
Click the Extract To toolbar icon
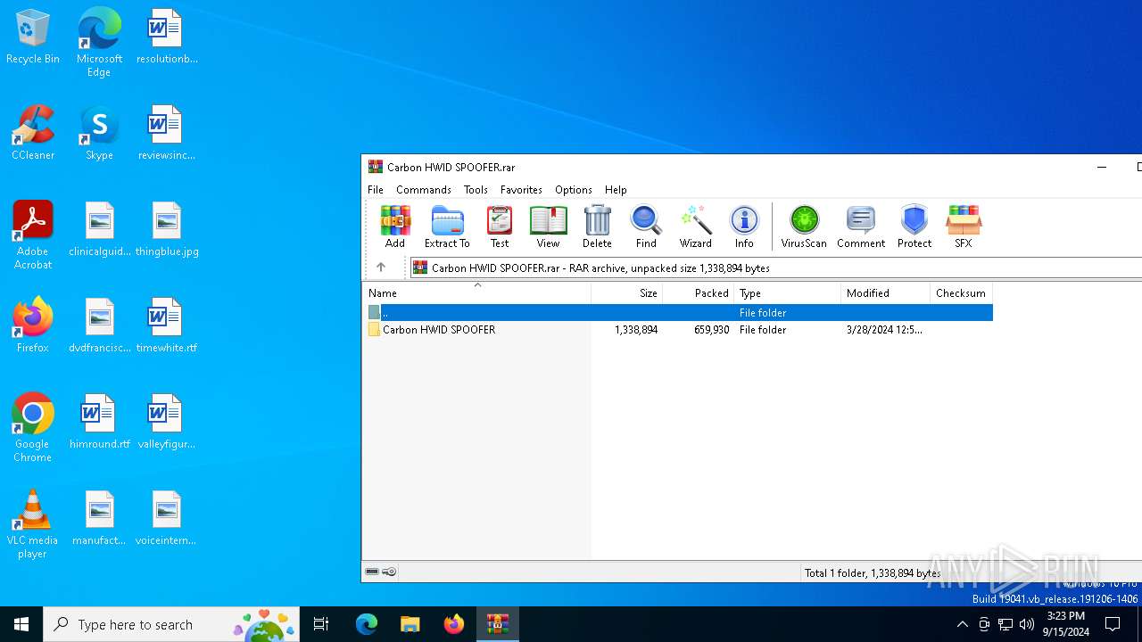click(447, 226)
